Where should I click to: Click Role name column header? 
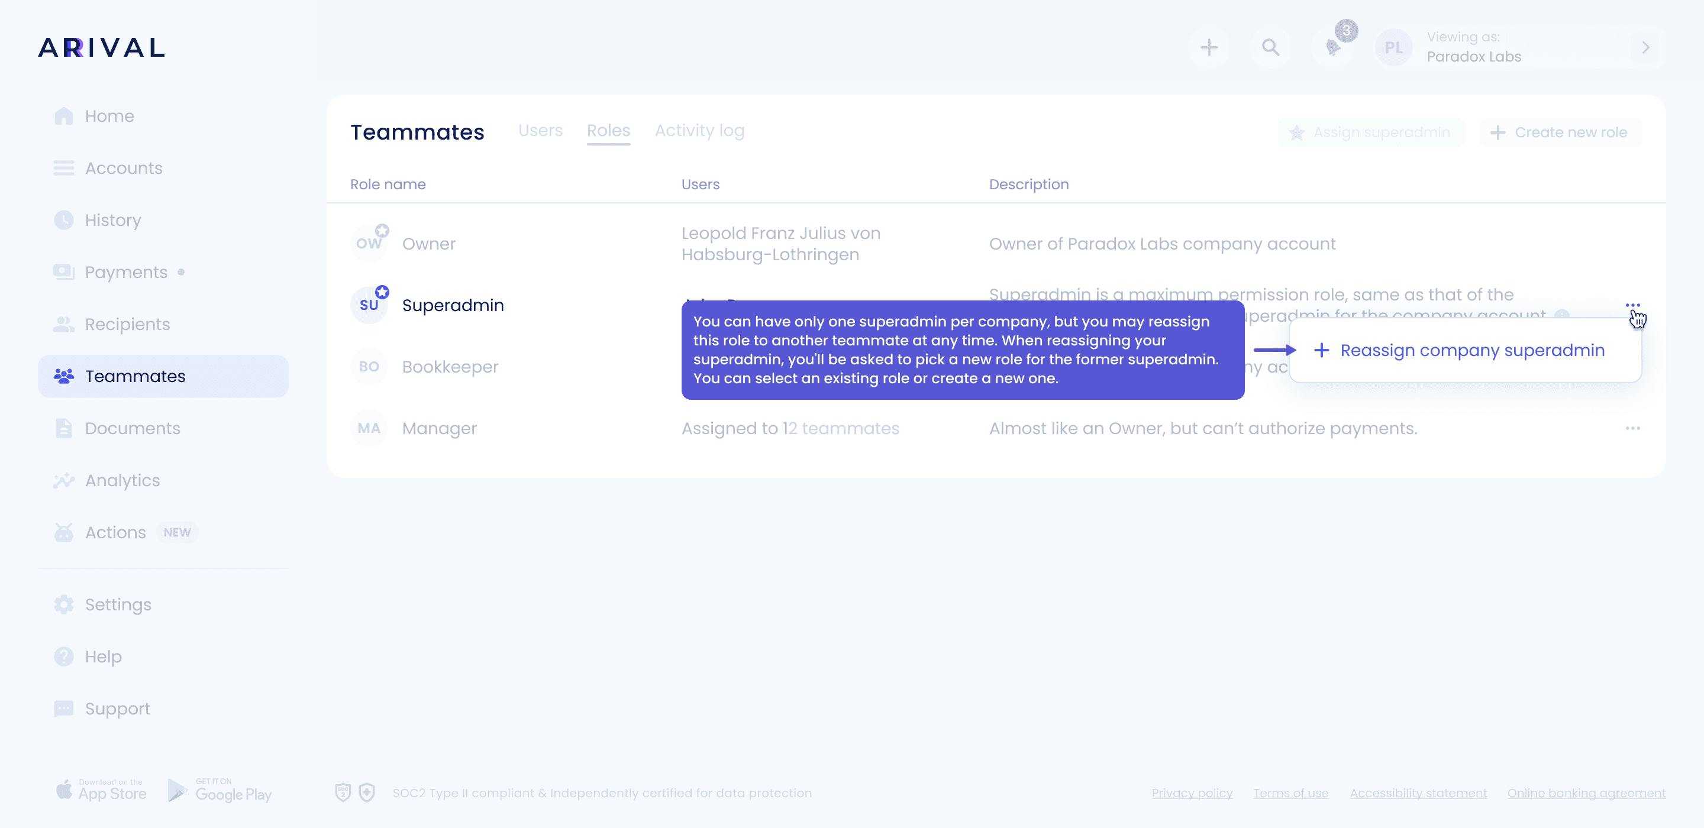point(388,185)
